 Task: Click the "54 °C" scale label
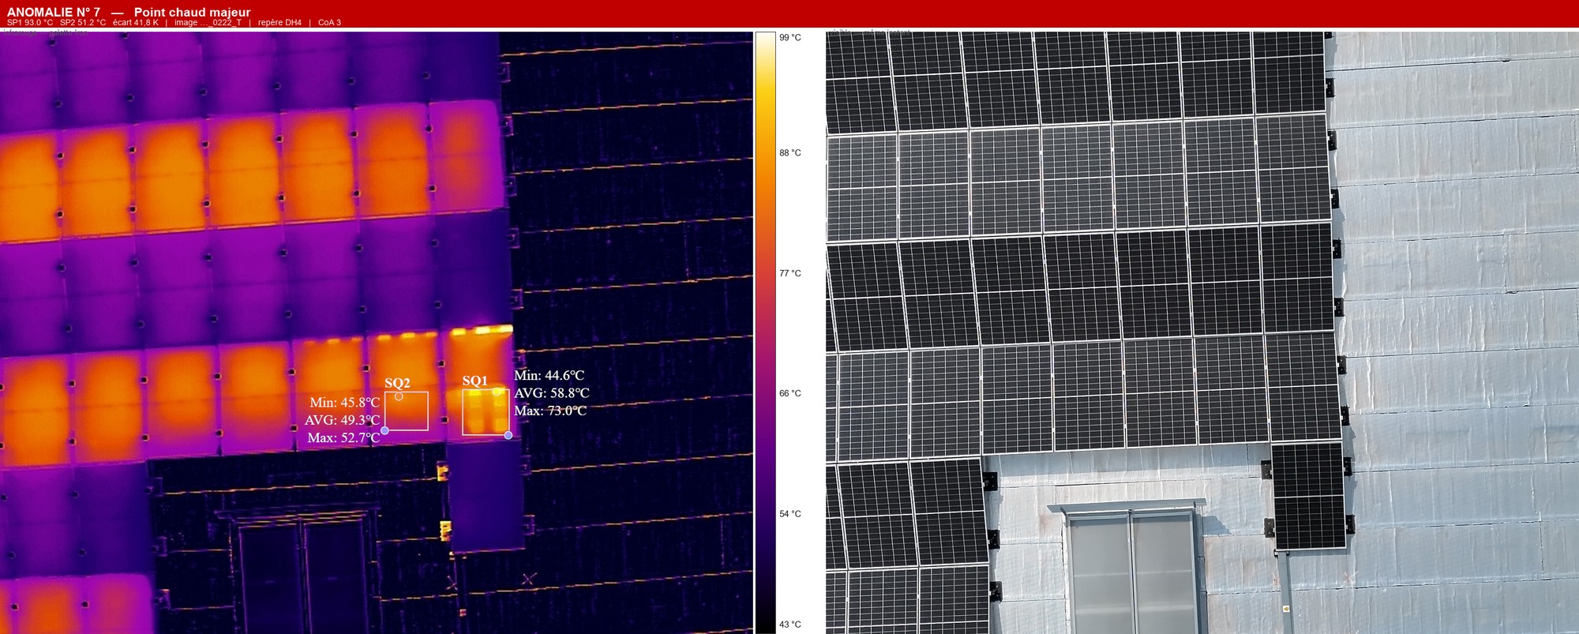click(789, 514)
